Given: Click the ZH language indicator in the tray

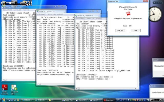Looking at the screenshot, I should (x=118, y=100).
